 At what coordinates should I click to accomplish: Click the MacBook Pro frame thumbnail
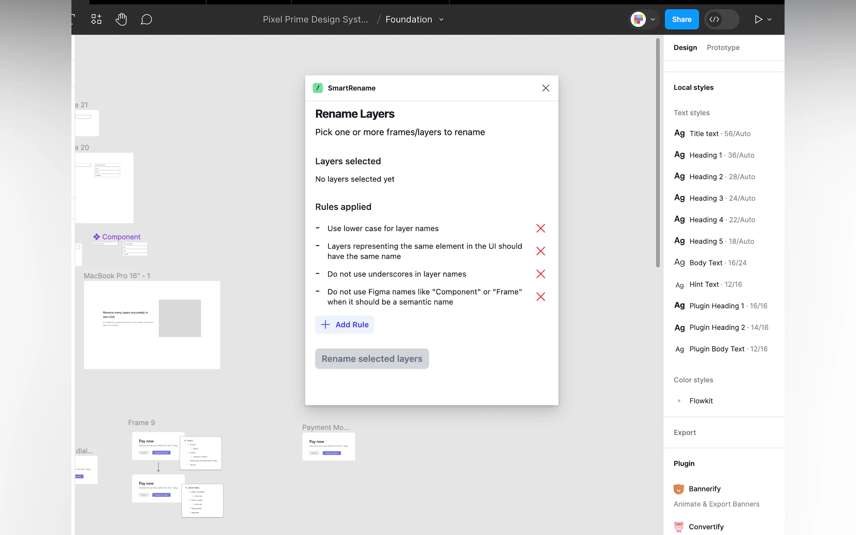click(152, 325)
